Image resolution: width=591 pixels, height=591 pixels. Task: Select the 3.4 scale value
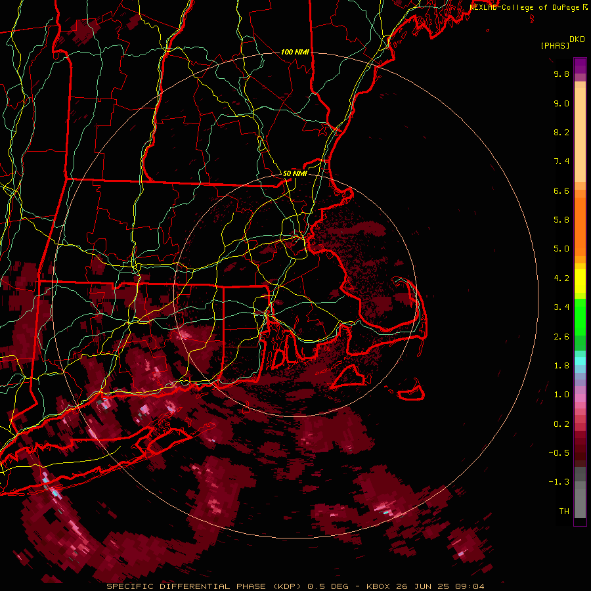click(561, 307)
